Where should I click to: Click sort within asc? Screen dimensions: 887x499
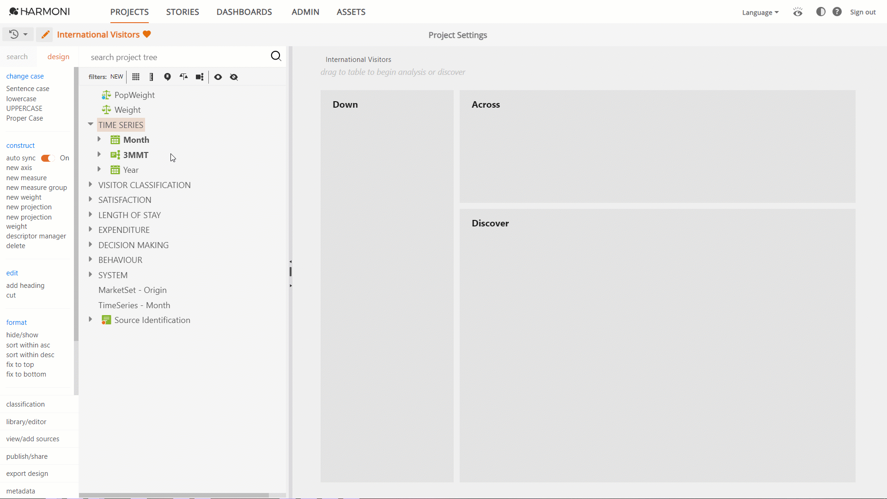point(28,345)
